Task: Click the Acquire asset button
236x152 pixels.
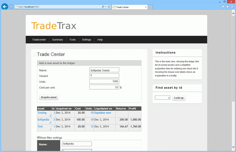Action: pos(49,97)
